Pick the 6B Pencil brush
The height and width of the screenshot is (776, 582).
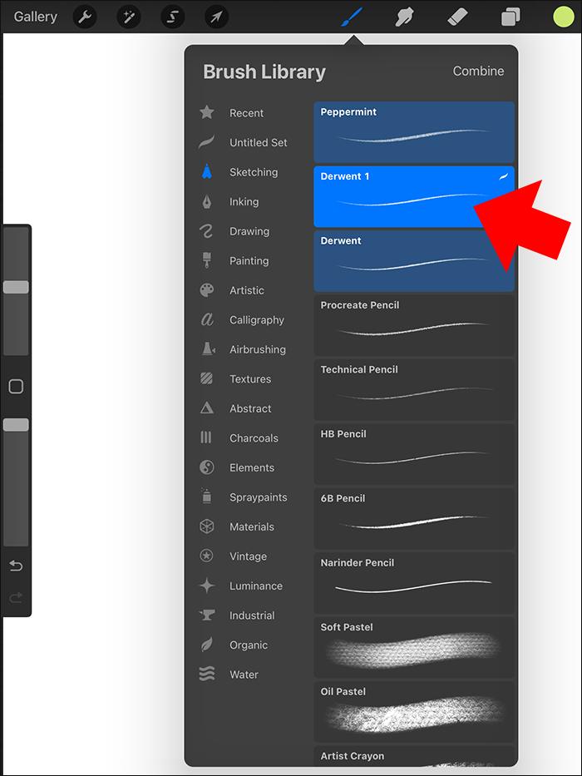(414, 518)
